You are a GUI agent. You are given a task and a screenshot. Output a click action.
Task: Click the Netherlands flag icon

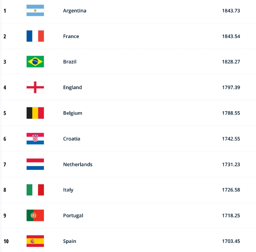coord(35,164)
